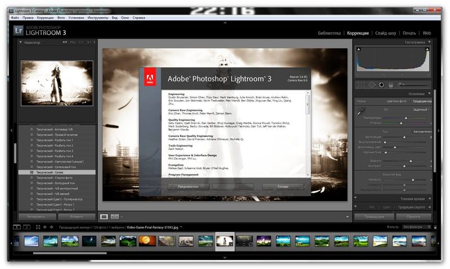The width and height of the screenshot is (450, 269).
Task: Click preset icon for Творческий - Сепия
Action: point(32,172)
